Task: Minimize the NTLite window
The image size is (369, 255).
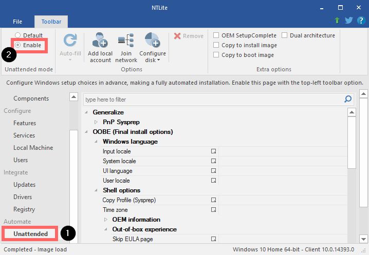Action: pyautogui.click(x=322, y=8)
